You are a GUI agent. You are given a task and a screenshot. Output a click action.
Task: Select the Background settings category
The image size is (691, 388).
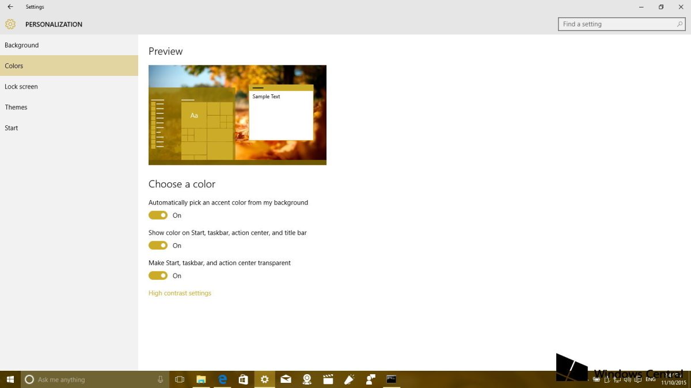point(21,45)
